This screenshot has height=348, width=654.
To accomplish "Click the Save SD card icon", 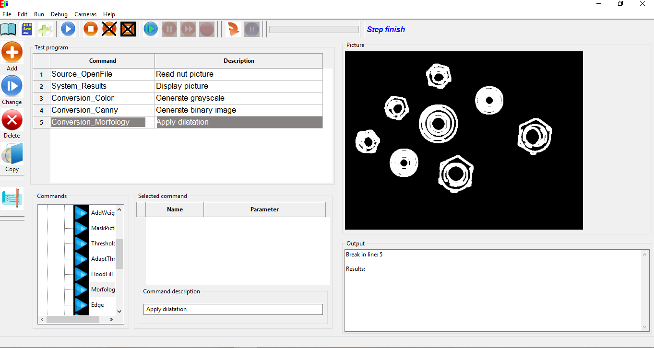I will coord(27,29).
